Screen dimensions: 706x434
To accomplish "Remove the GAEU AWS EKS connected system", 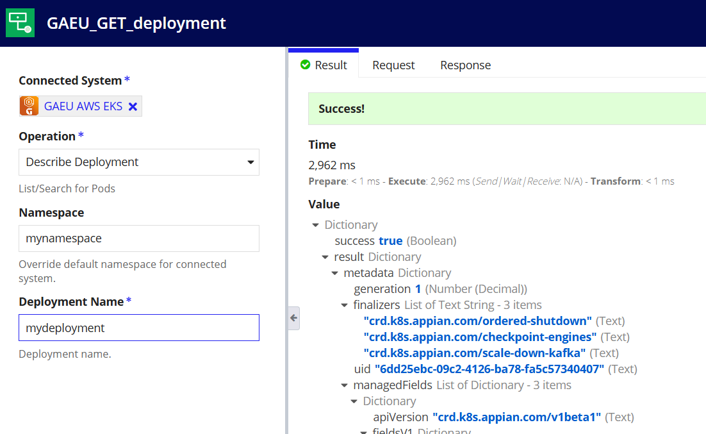I will tap(133, 106).
